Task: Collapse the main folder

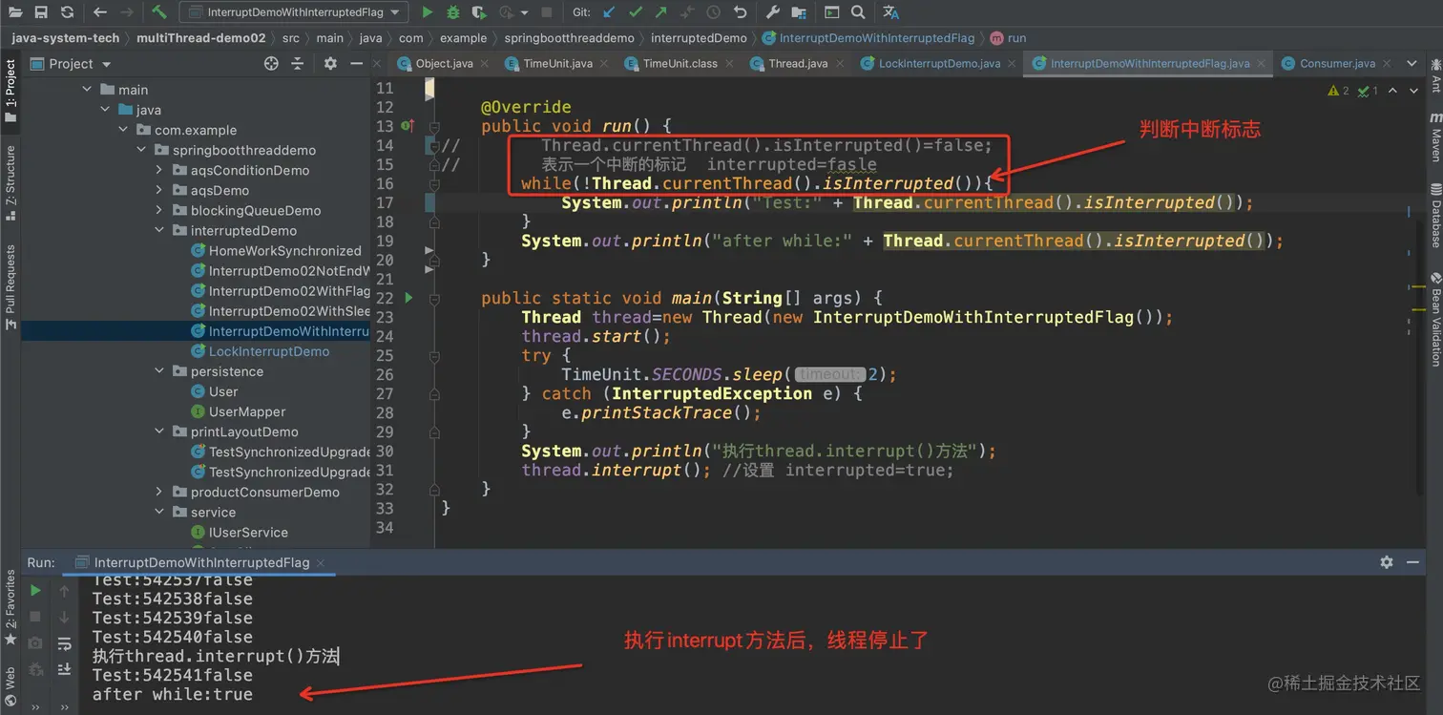Action: point(87,90)
